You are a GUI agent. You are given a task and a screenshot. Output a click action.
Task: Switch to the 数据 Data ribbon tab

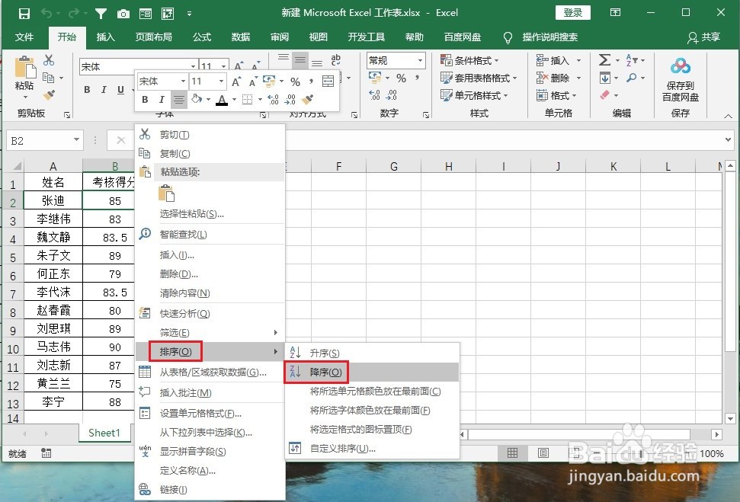241,37
